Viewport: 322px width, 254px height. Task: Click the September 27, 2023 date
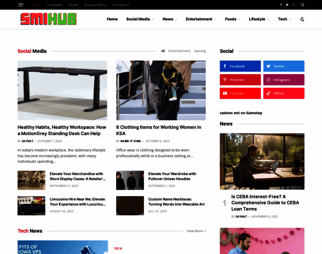[x=64, y=186]
